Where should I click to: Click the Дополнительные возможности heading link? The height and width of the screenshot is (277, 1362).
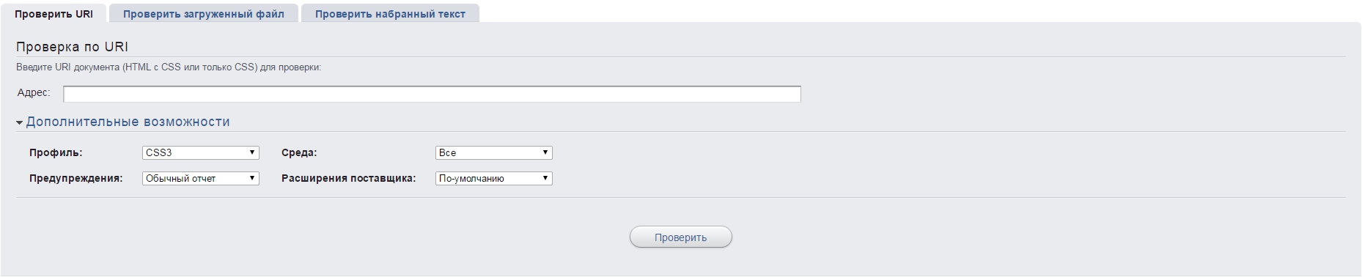coord(128,122)
